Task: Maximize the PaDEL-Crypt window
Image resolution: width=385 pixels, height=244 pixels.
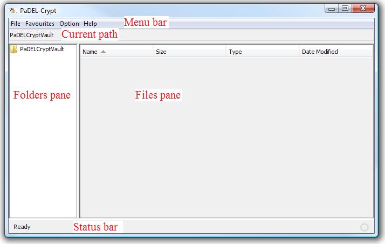Action: pyautogui.click(x=345, y=8)
